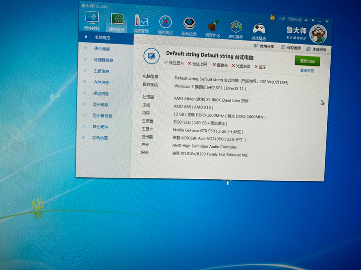Open the title bar dropdown menu arrow

coord(313,20)
